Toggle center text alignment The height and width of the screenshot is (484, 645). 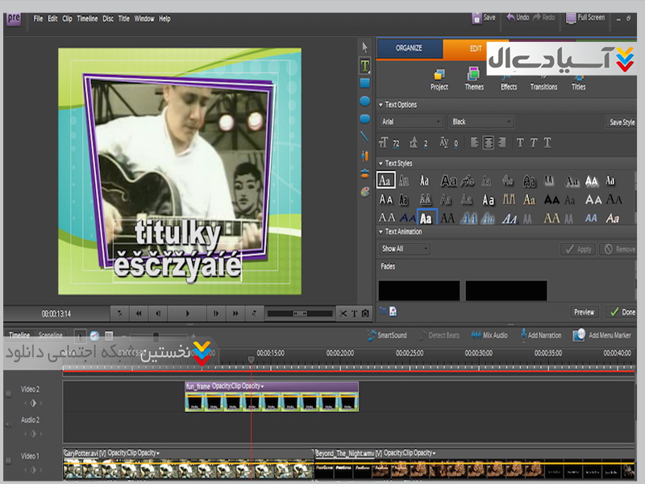(488, 143)
